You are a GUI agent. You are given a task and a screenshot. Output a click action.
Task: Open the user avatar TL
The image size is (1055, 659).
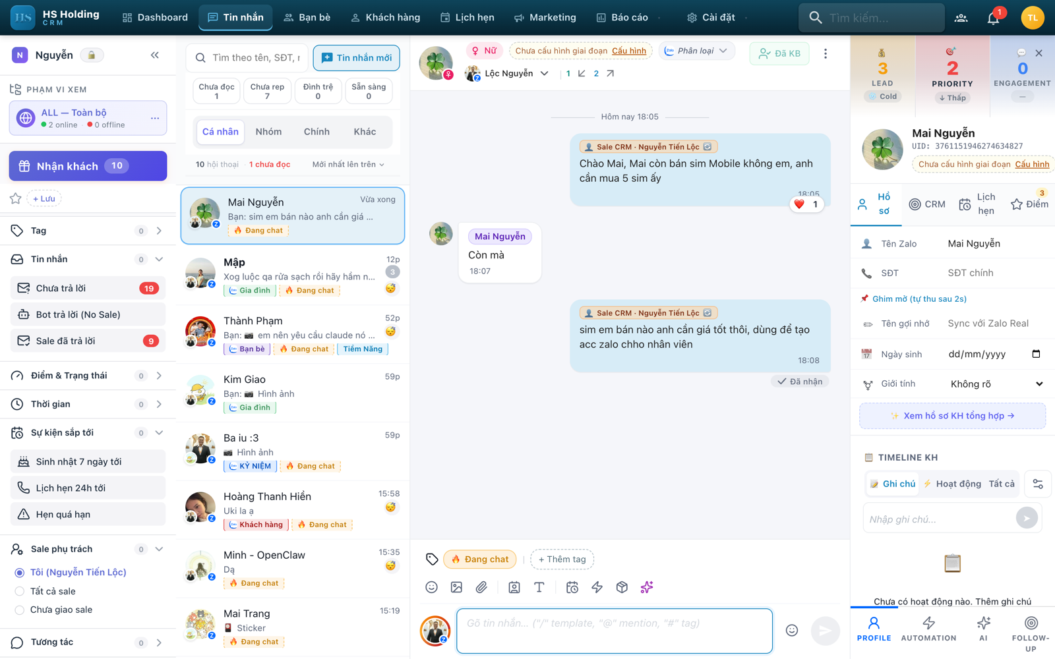click(1033, 18)
